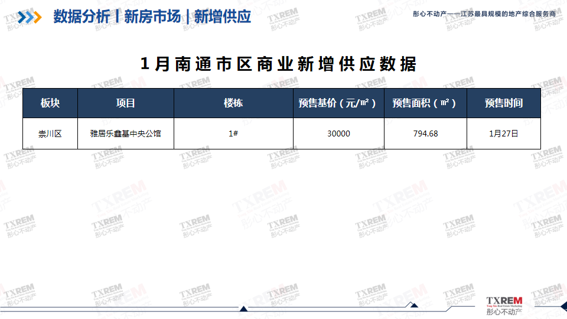
Task: Click the chevron arrows icon before the header
Action: tap(30, 17)
